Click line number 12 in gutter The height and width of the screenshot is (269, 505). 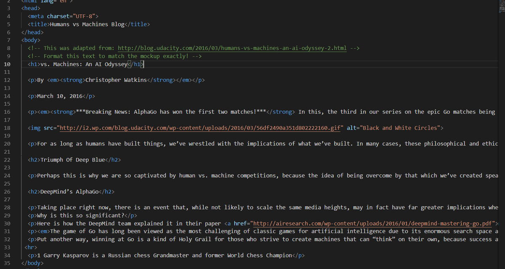coord(8,80)
